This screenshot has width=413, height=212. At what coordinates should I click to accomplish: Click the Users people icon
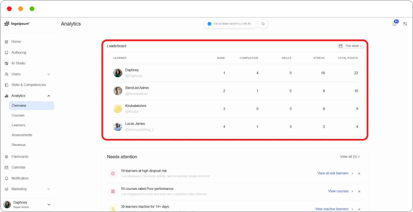point(7,74)
